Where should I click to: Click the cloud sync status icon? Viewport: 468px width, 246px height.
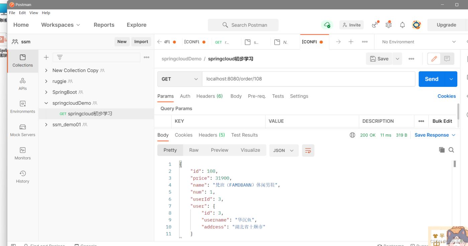click(x=326, y=25)
